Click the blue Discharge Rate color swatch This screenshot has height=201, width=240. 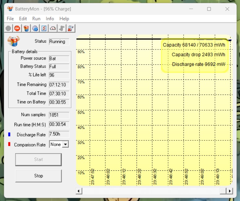(9, 134)
